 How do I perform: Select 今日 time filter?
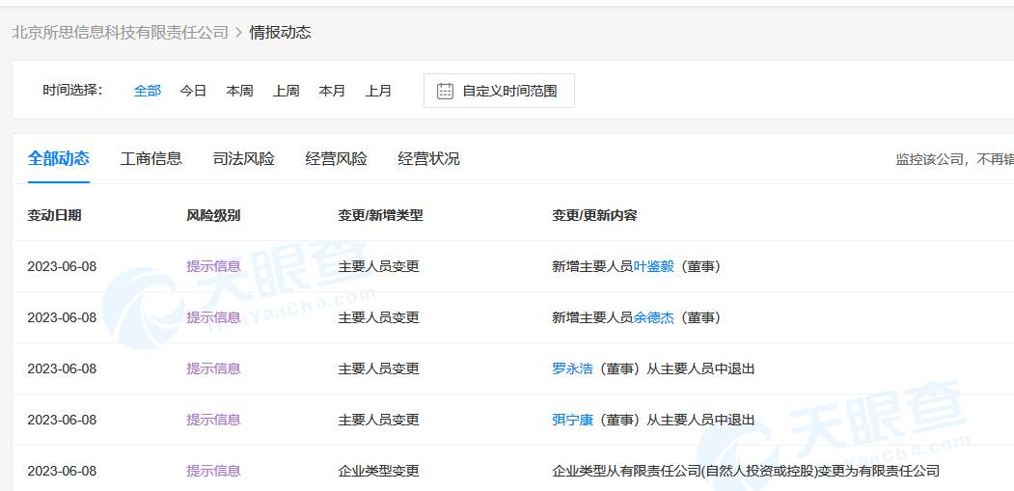tap(193, 91)
